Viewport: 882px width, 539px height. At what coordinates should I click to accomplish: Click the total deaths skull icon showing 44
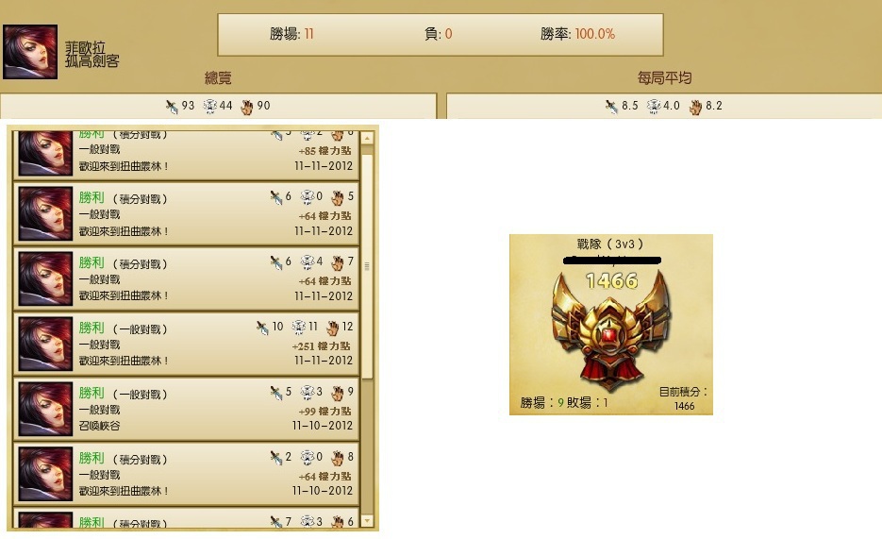point(209,107)
